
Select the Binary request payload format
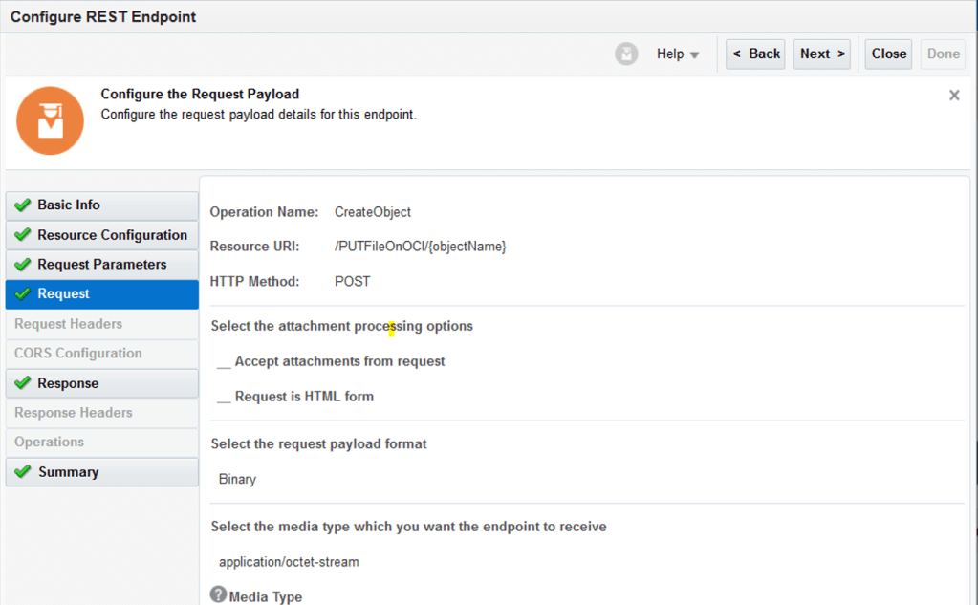coord(237,479)
